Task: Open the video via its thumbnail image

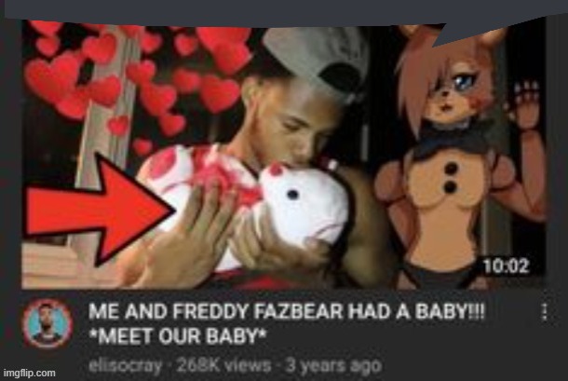Action: click(284, 154)
